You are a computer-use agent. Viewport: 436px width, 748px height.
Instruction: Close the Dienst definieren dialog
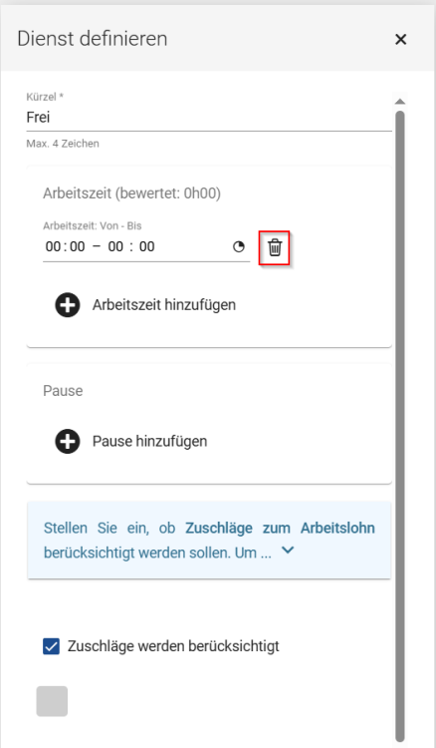point(401,39)
